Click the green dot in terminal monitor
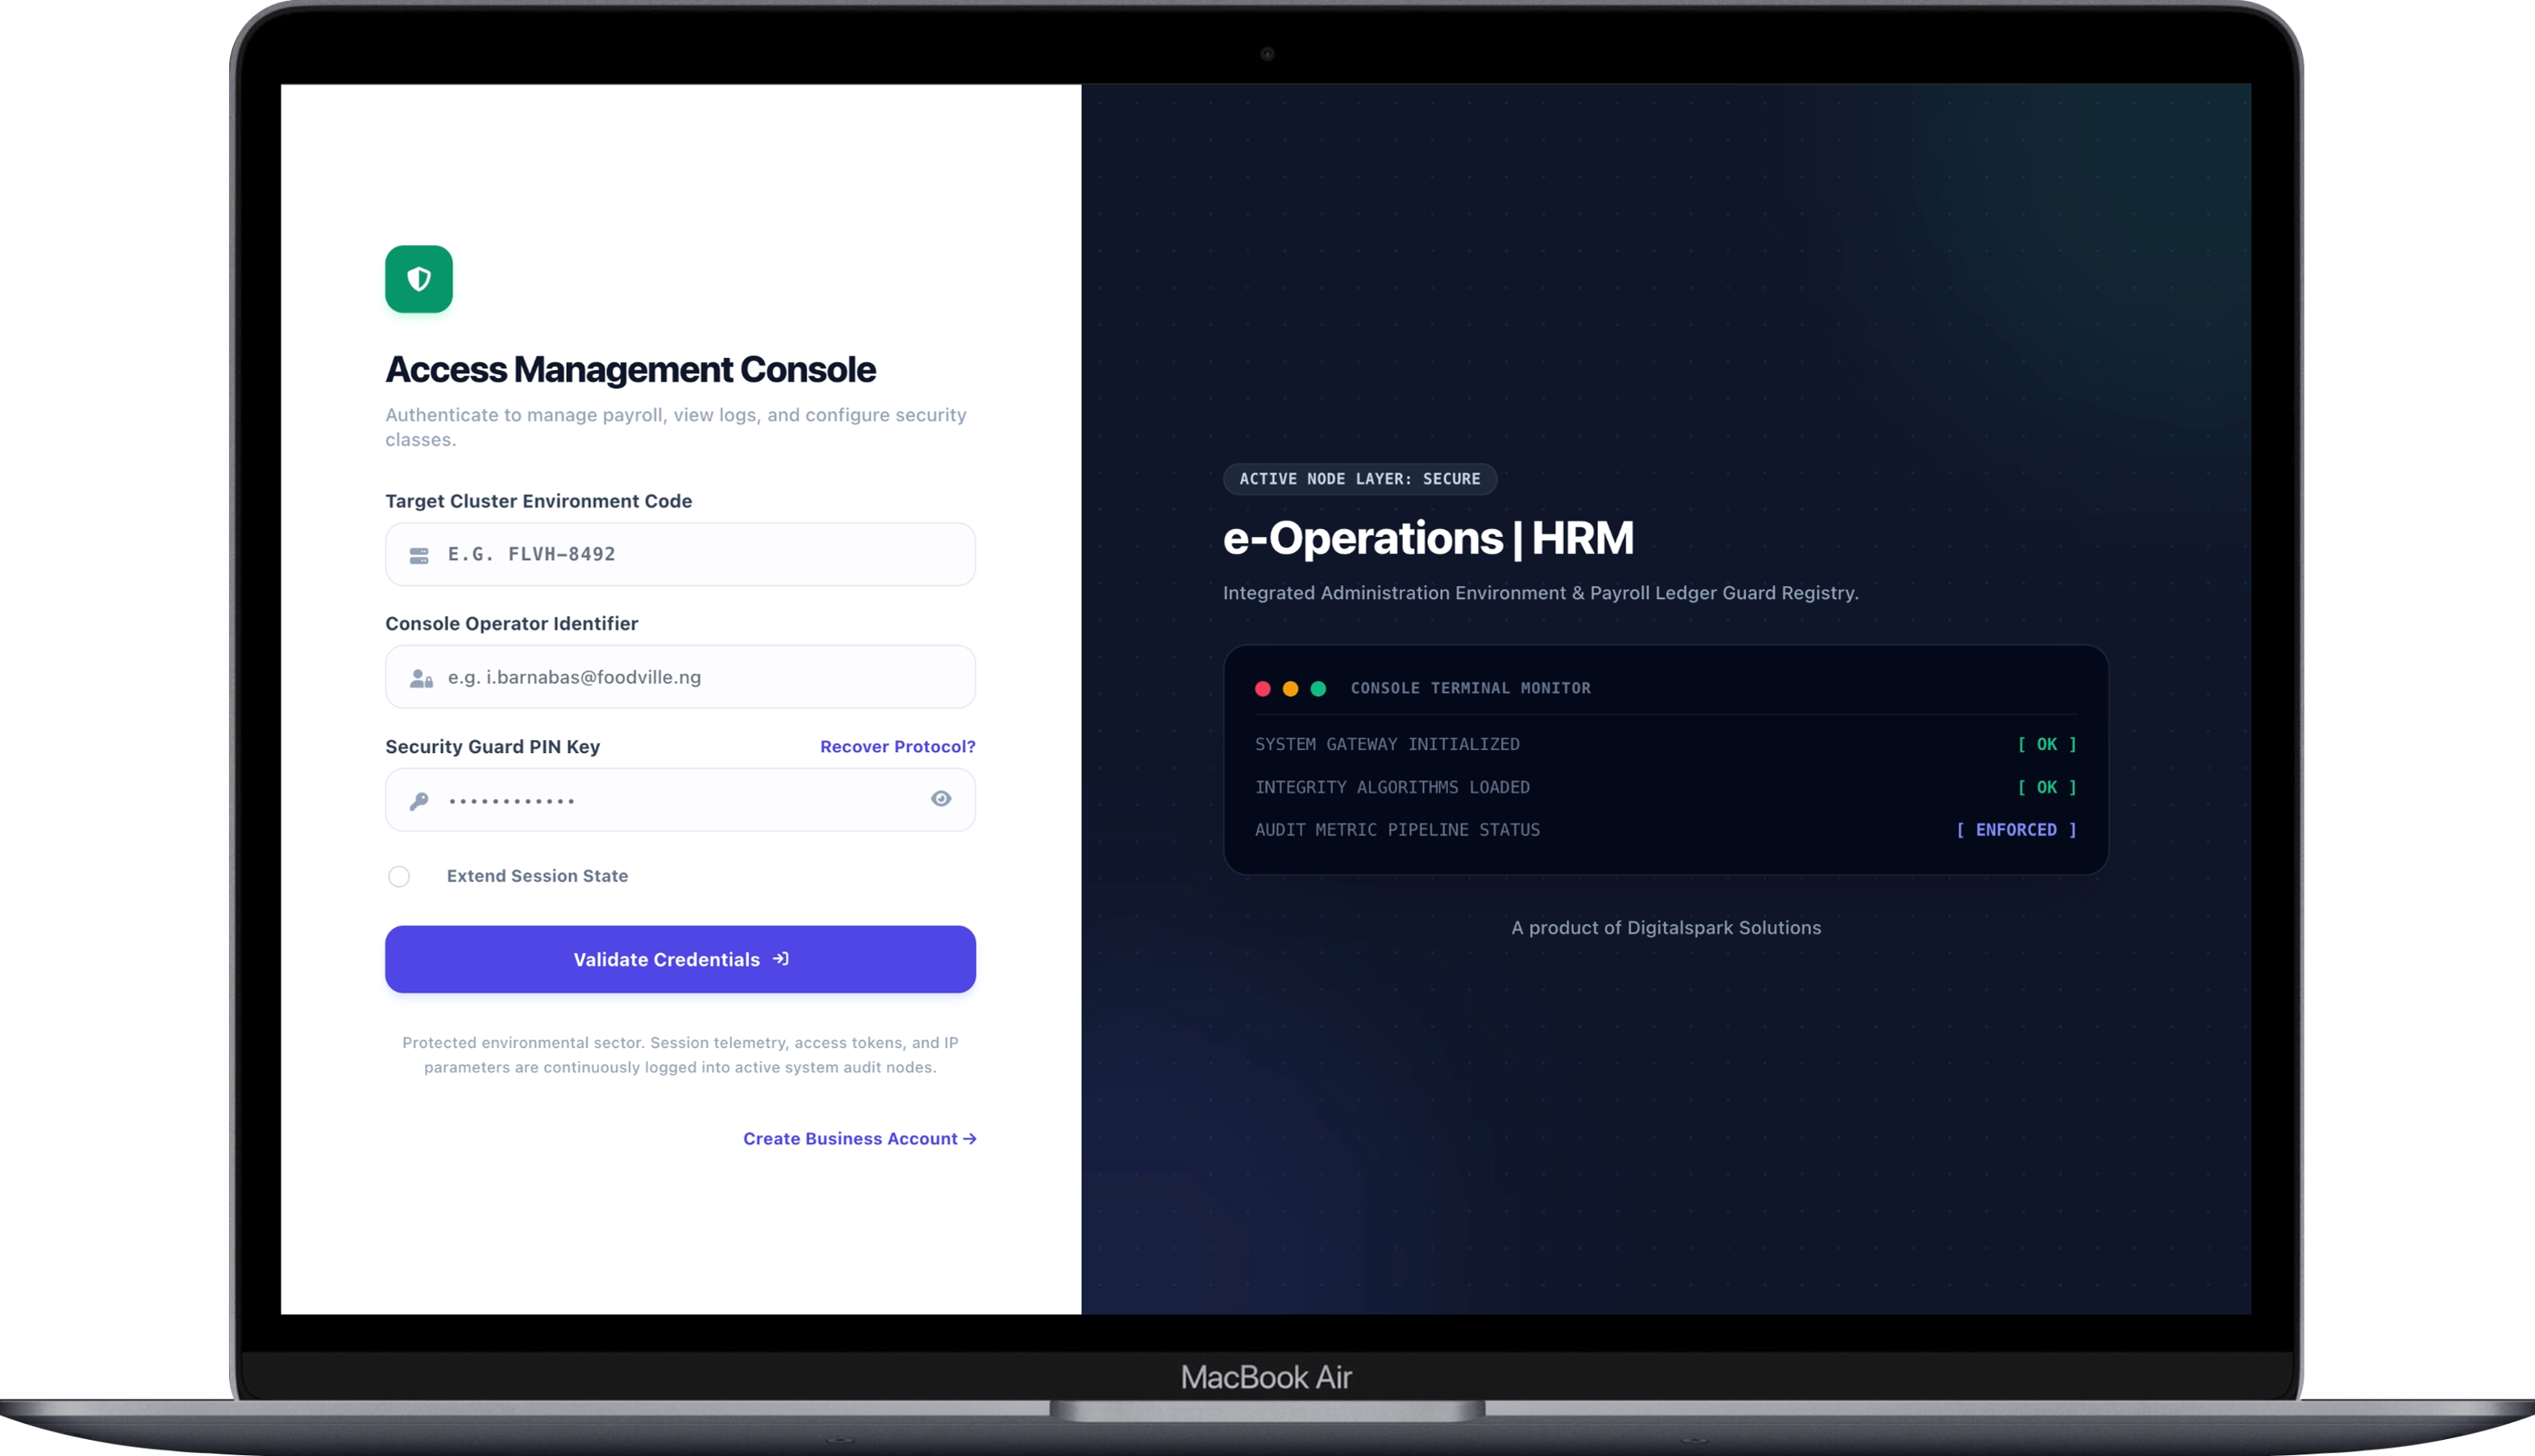The width and height of the screenshot is (2535, 1456). click(1318, 688)
